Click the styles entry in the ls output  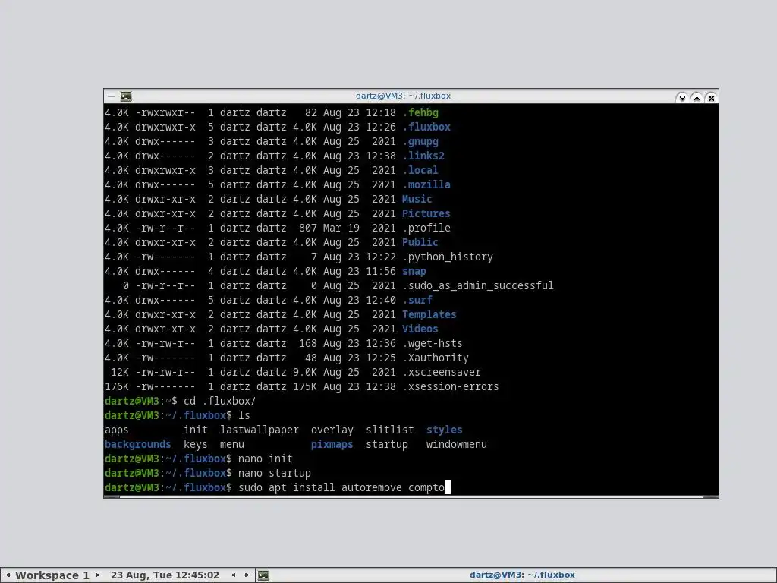[444, 430]
